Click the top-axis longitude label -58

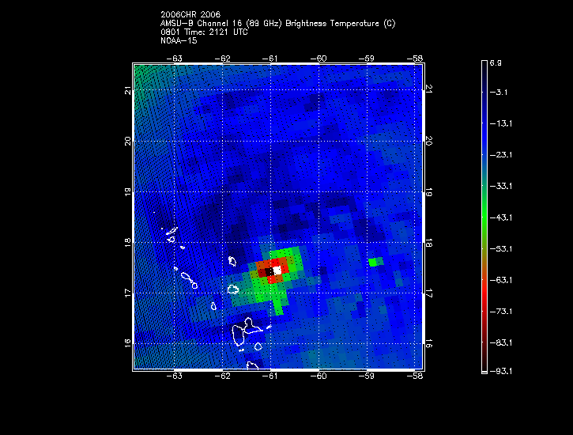[x=415, y=59]
